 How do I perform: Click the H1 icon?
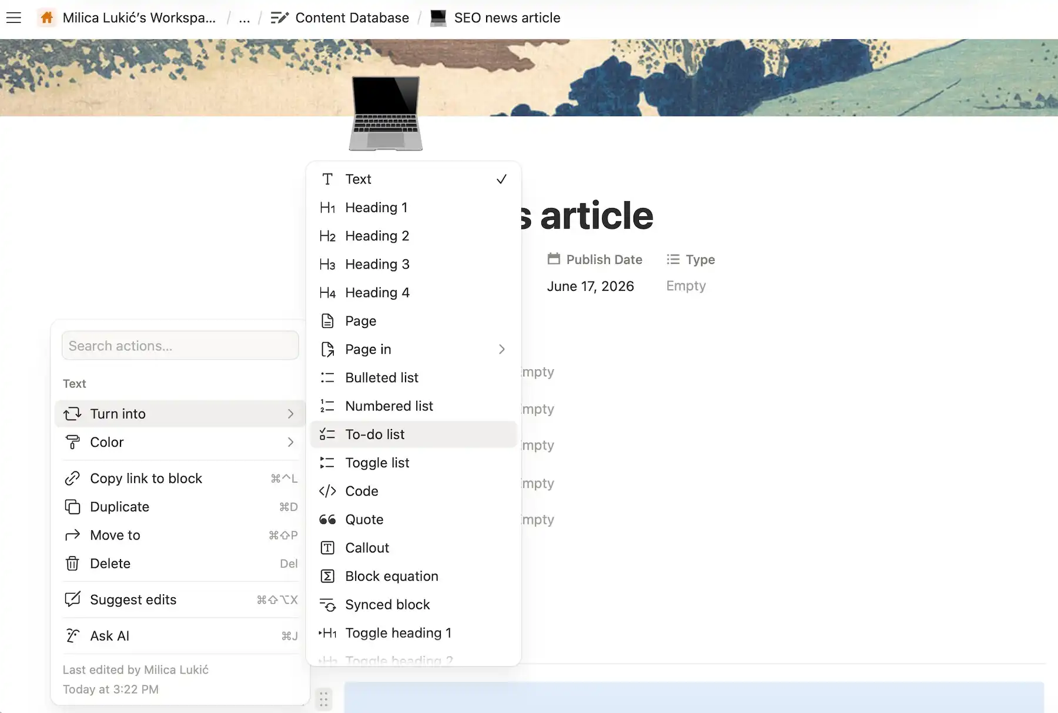pos(327,207)
